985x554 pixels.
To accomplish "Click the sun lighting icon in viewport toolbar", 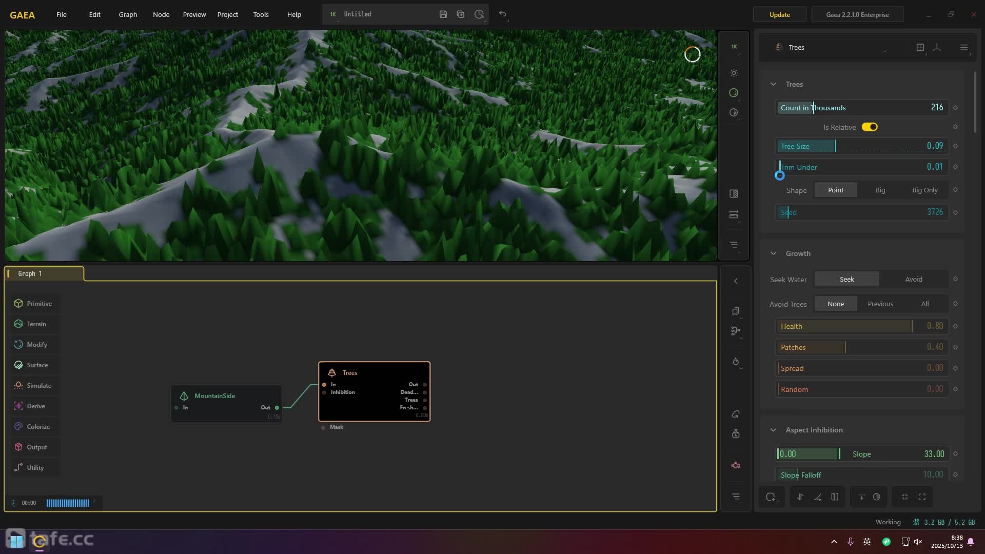I will pos(734,73).
